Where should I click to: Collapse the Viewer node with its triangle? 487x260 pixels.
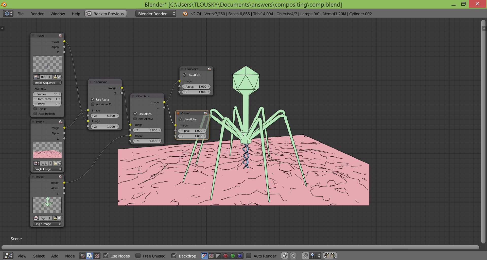tap(178, 113)
